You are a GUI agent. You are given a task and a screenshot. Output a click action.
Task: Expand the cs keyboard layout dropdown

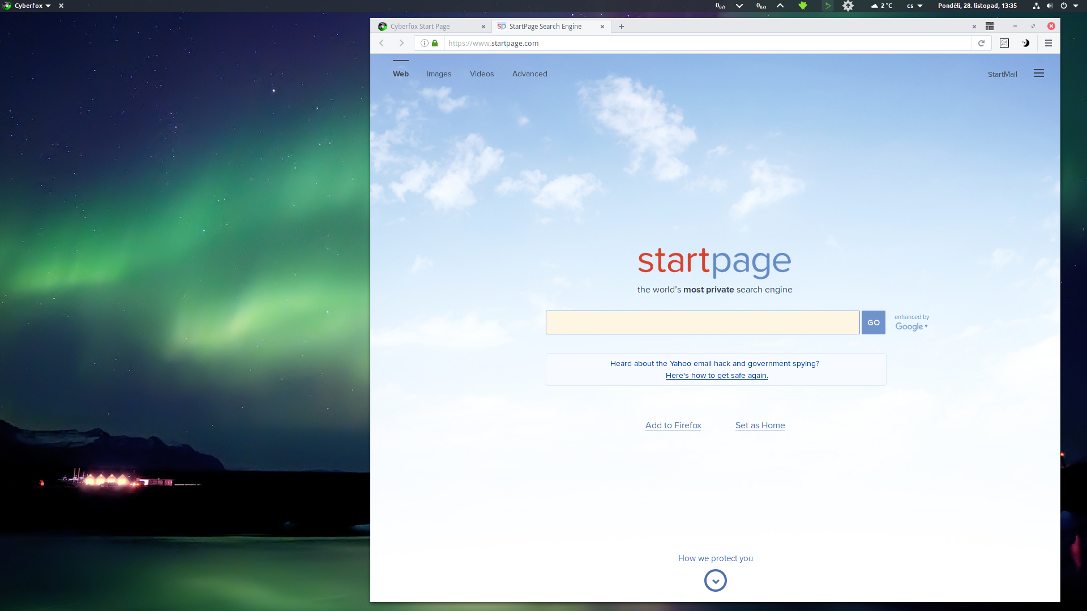click(915, 6)
